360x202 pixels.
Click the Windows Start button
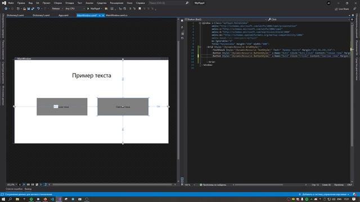[x=3, y=199]
